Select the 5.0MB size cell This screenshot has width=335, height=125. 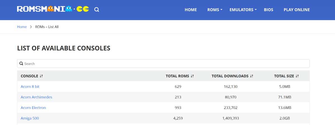285,86
